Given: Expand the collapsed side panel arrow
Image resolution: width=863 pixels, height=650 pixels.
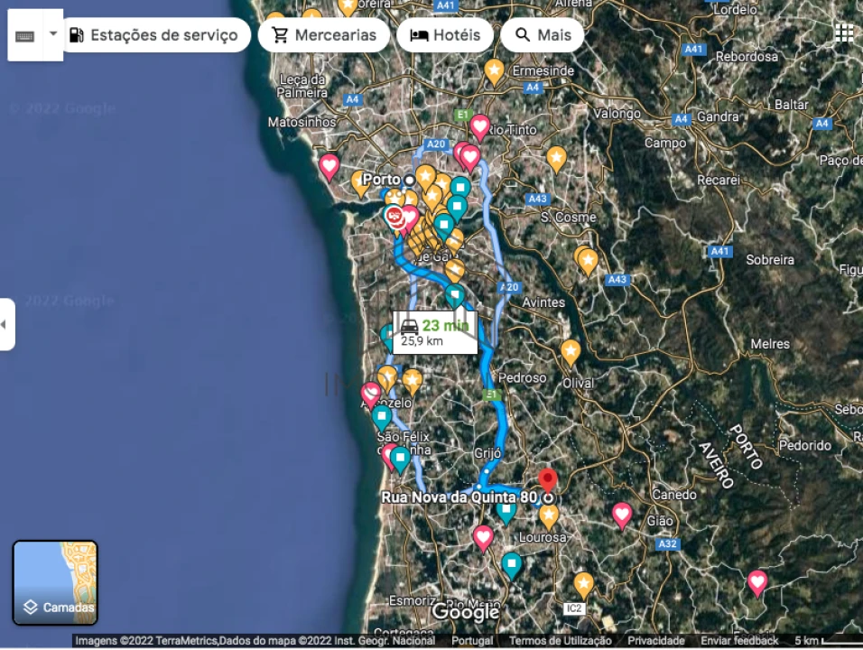Looking at the screenshot, I should click(x=6, y=324).
